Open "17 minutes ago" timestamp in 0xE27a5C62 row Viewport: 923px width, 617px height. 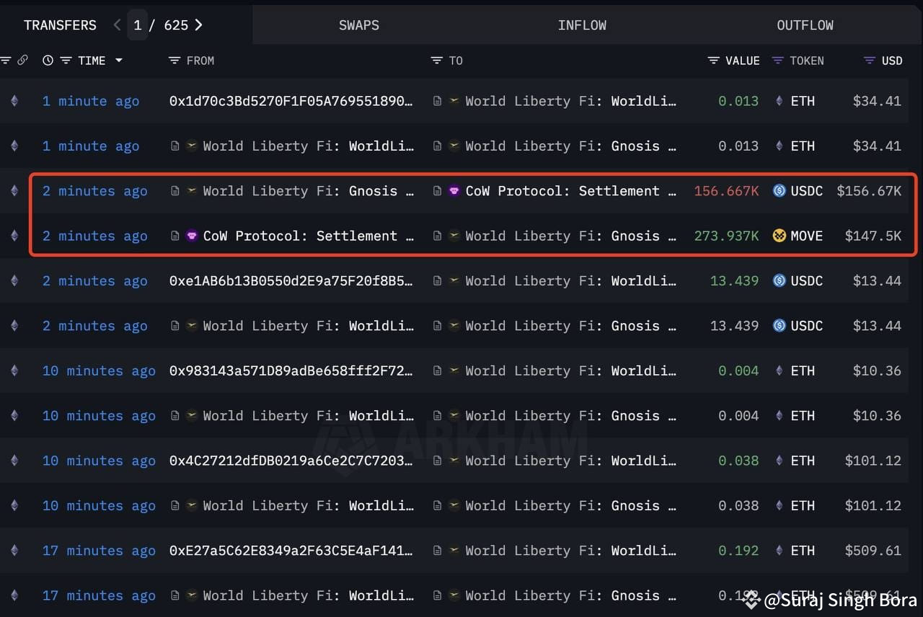pyautogui.click(x=99, y=551)
